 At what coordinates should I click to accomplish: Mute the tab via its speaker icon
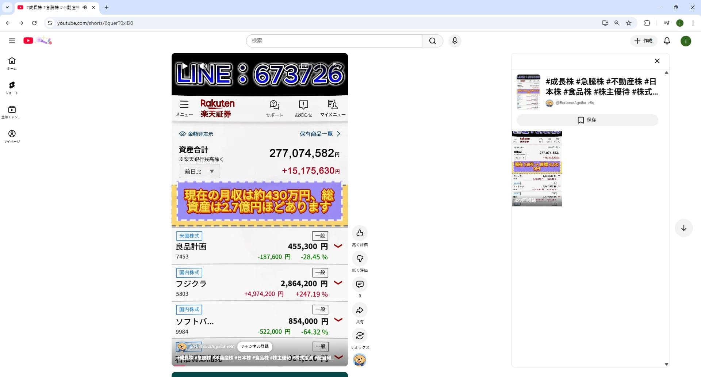tap(85, 7)
